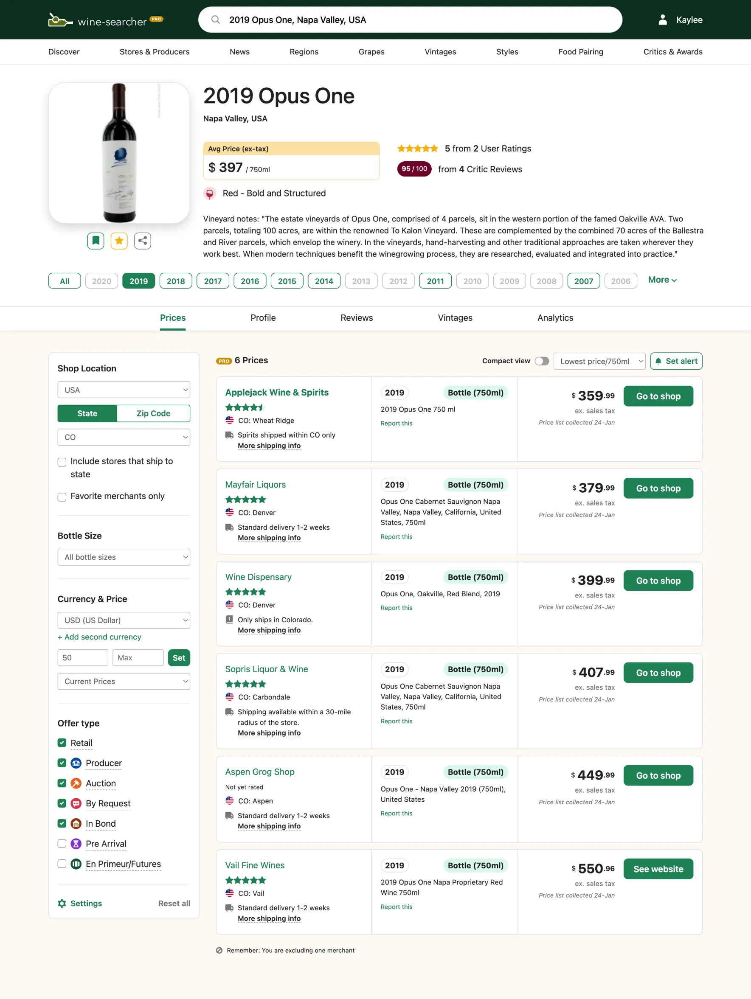Open Kaylee's user profile icon

tap(662, 20)
